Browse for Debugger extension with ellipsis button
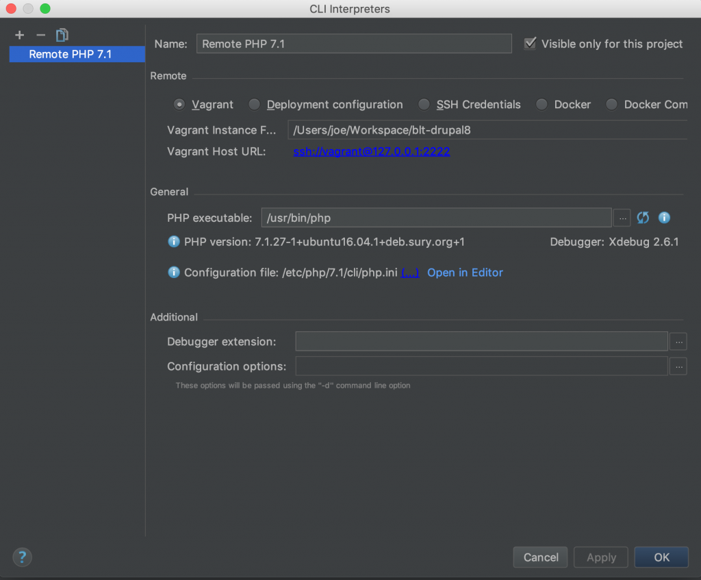Screen dimensions: 701x580 678,342
